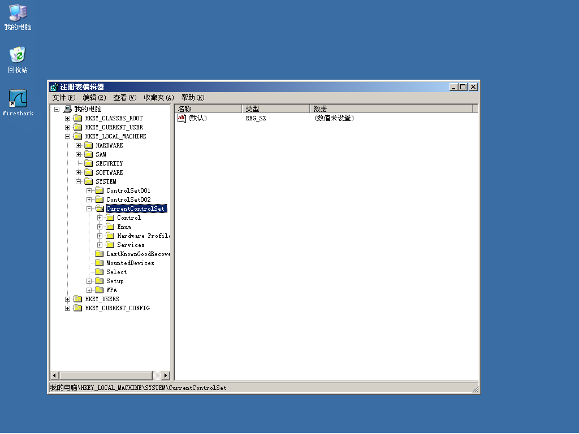The width and height of the screenshot is (579, 434).
Task: Click the Services folder icon
Action: [x=110, y=245]
